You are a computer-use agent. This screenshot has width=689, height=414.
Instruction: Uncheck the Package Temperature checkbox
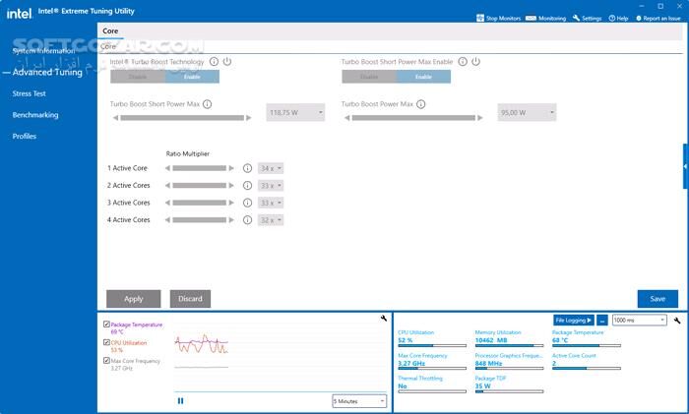[106, 325]
